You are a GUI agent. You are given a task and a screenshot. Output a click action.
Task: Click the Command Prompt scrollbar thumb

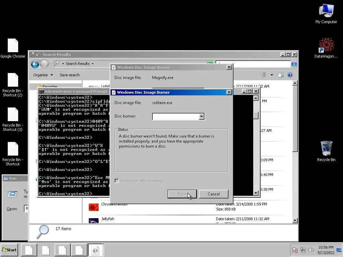click(x=256, y=115)
